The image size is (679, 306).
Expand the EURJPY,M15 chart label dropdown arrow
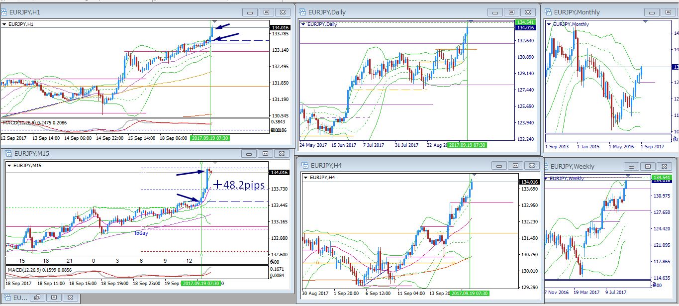(x=8, y=165)
